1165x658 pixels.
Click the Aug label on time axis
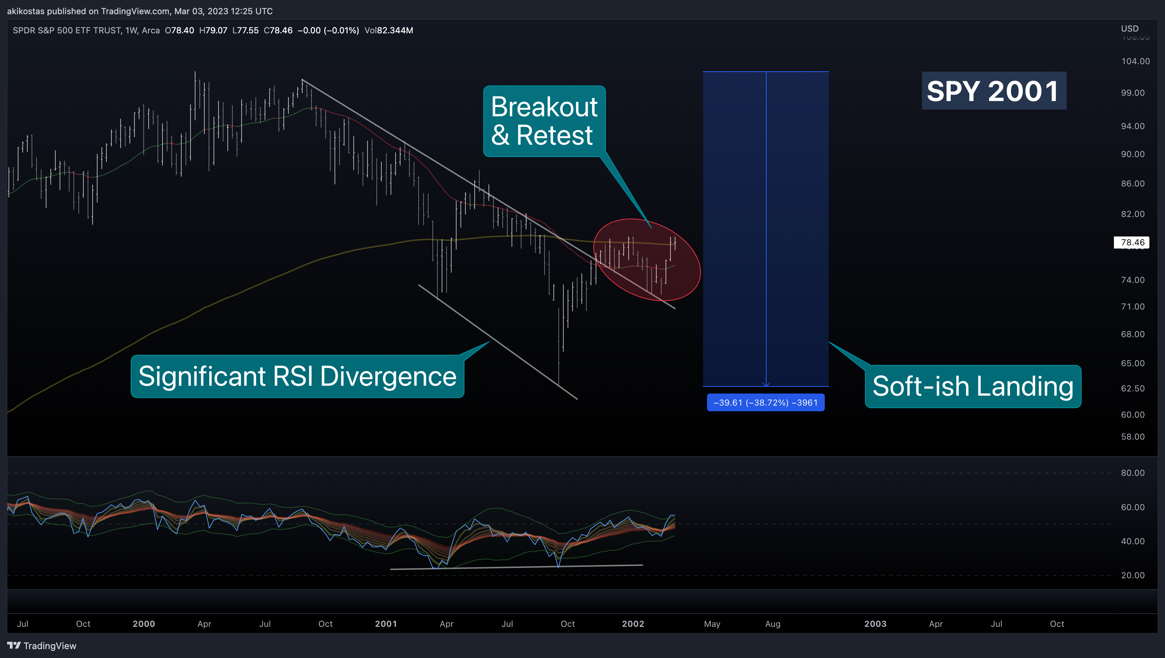point(772,624)
